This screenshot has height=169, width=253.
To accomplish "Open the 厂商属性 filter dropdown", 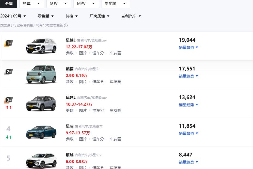I will 99,16.
